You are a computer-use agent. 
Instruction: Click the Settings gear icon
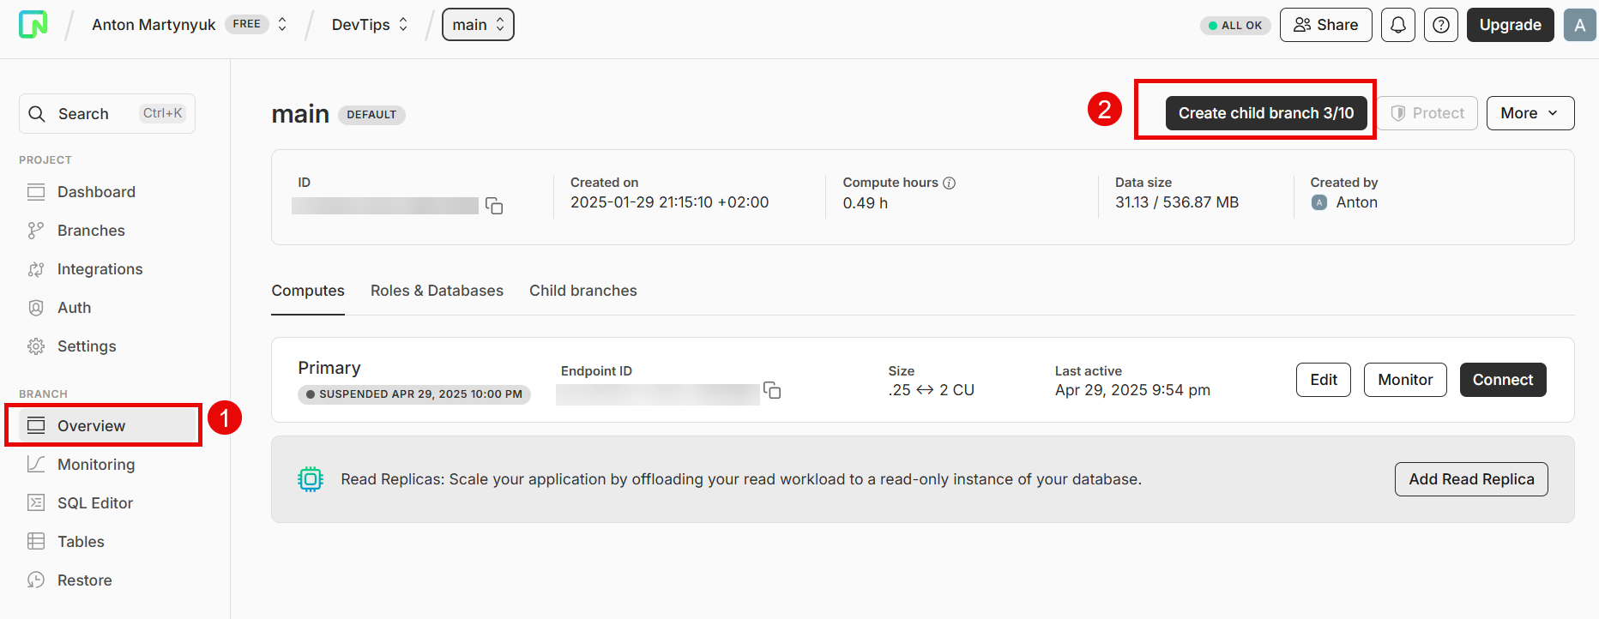tap(36, 346)
